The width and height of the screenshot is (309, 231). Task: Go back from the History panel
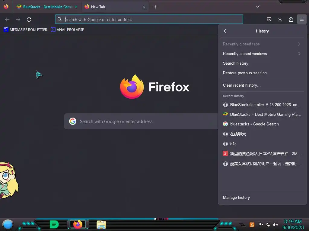[225, 31]
